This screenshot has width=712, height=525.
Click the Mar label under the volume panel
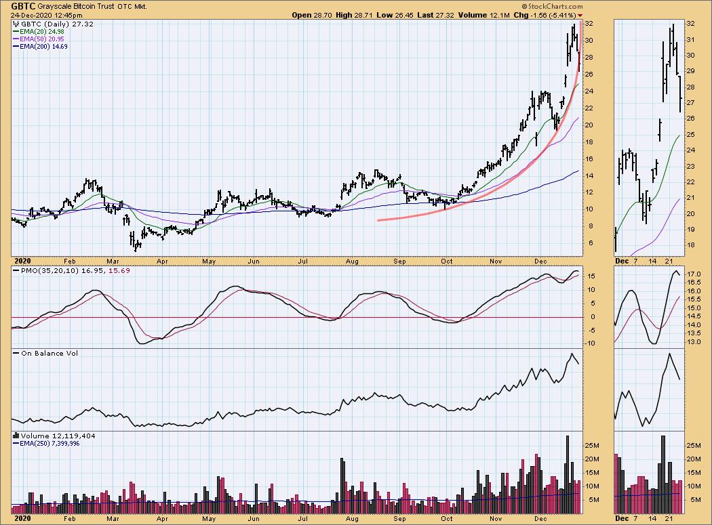113,518
